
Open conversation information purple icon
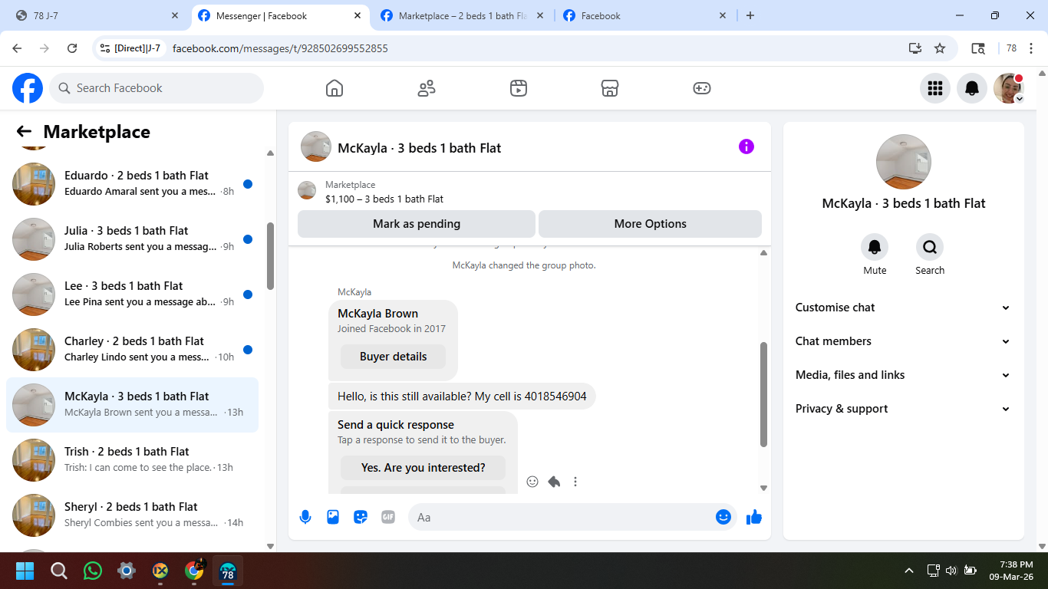[x=746, y=146]
